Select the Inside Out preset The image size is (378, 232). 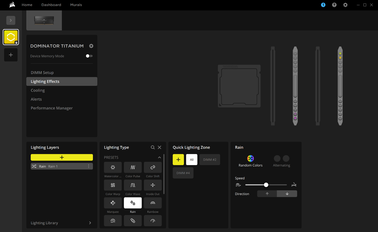153,185
